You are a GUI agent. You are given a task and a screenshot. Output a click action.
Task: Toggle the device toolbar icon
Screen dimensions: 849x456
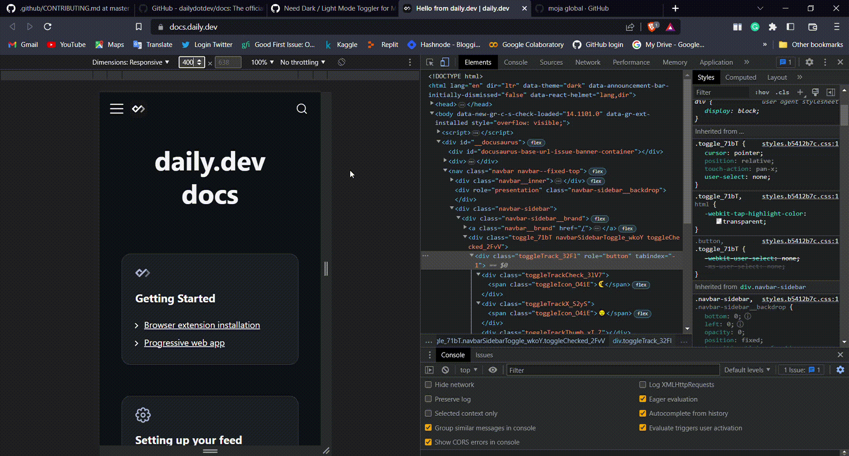[444, 62]
